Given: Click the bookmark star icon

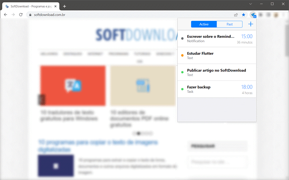Looking at the screenshot, I should pyautogui.click(x=244, y=15).
